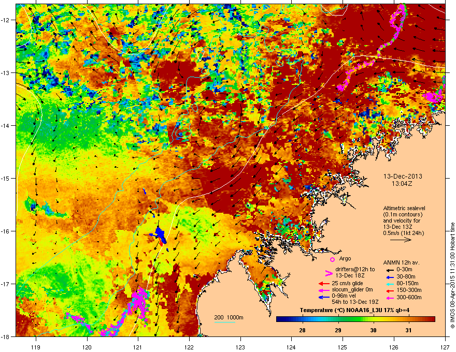Click the "30-80m" depth label

pos(406,277)
